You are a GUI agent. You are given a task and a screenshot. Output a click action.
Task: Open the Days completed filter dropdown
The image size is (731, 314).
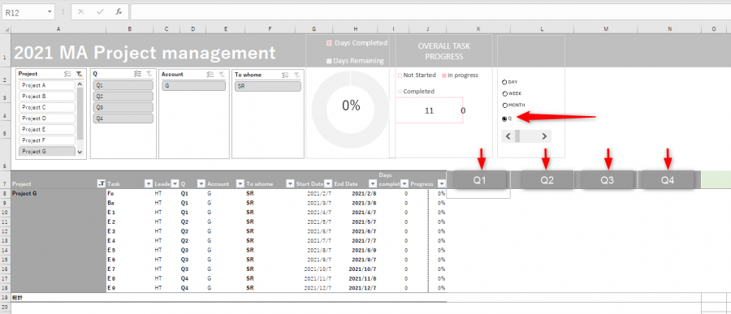coord(404,183)
